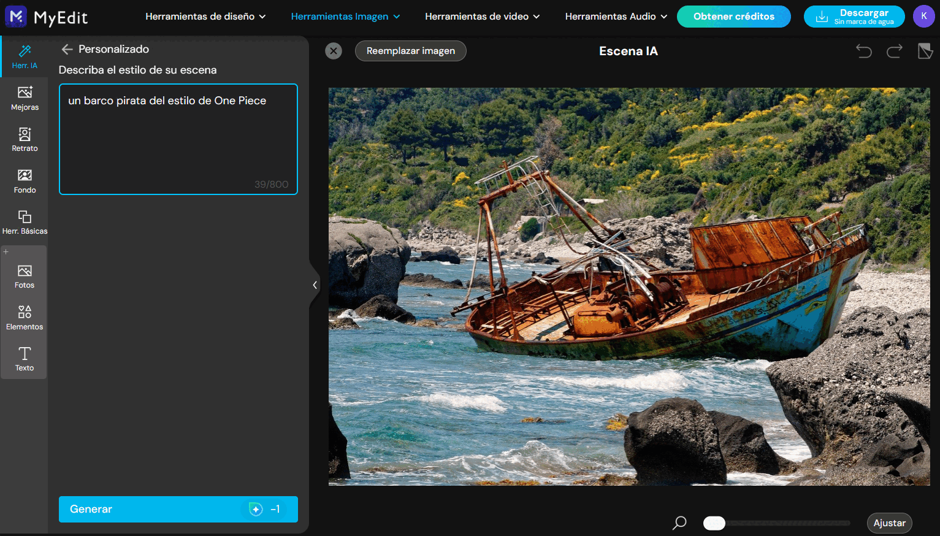This screenshot has height=536, width=940.
Task: Click inside the scene description text box
Action: pyautogui.click(x=178, y=139)
